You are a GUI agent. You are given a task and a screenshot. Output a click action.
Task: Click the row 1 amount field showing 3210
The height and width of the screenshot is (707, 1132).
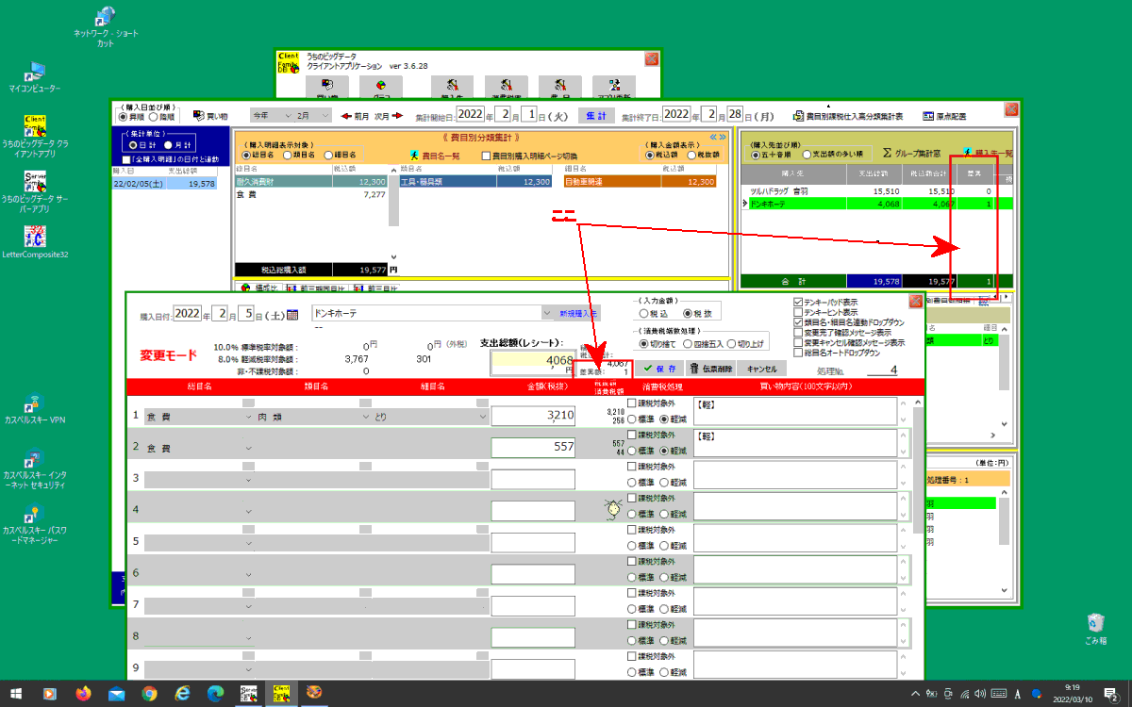tap(533, 415)
